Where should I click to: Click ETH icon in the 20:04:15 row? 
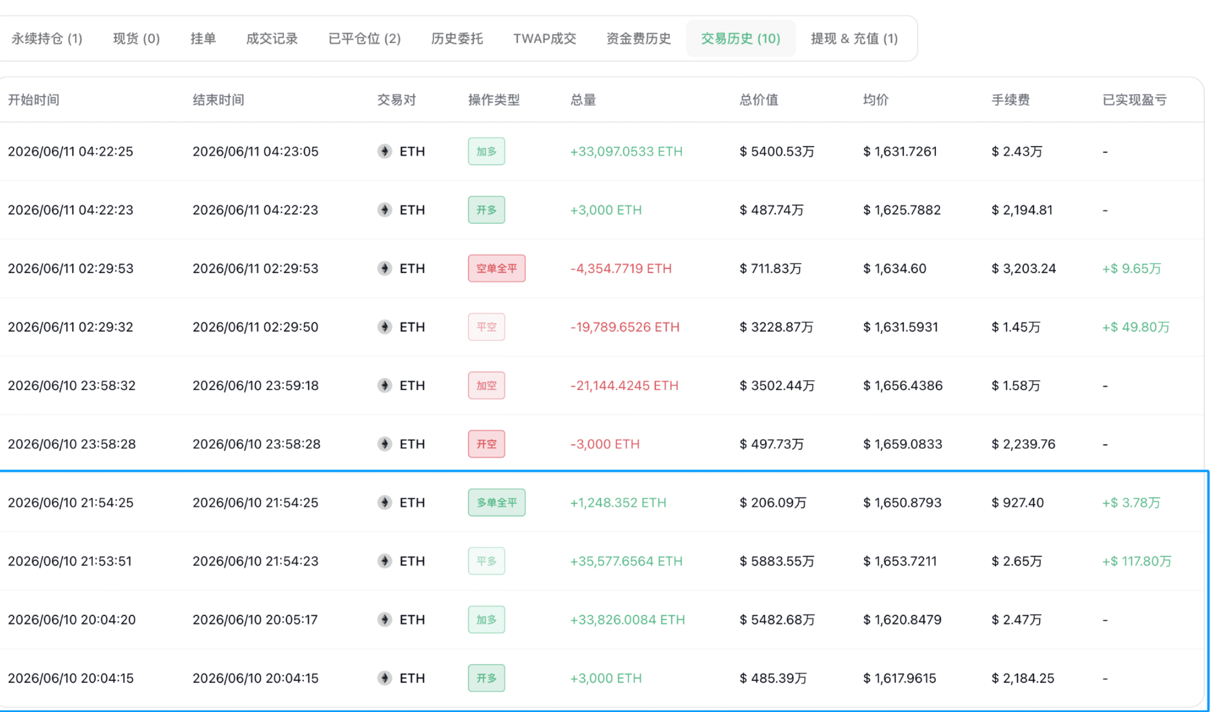[385, 678]
